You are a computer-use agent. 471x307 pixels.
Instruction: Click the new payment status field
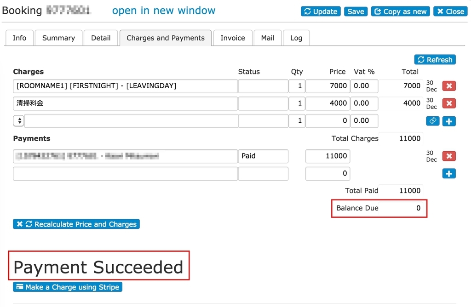coord(263,174)
